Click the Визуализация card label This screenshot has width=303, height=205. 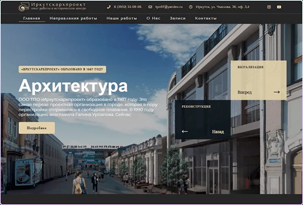(x=250, y=67)
